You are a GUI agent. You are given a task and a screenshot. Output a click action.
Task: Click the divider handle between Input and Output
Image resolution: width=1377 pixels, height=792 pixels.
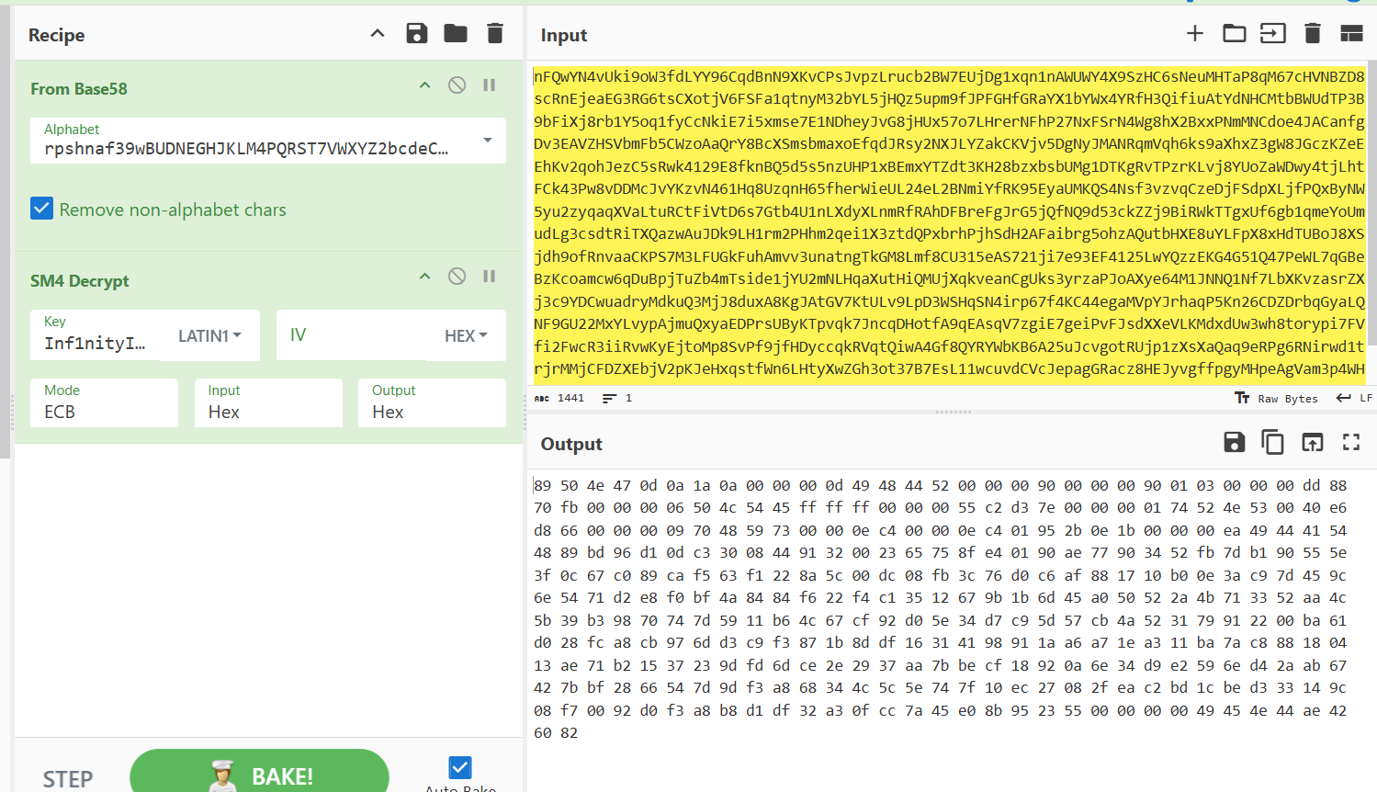tap(953, 412)
